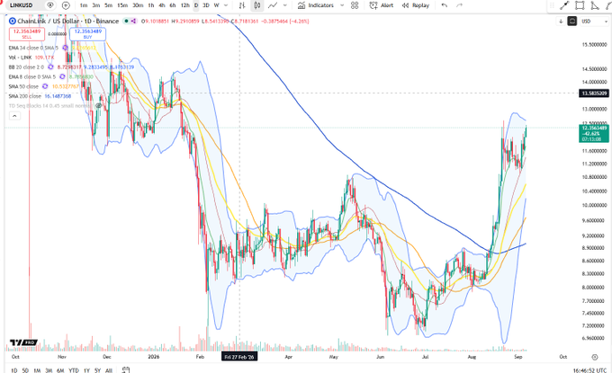Screen dimensions: 612x373
Task: Set date range to 6M
Action: pos(60,370)
